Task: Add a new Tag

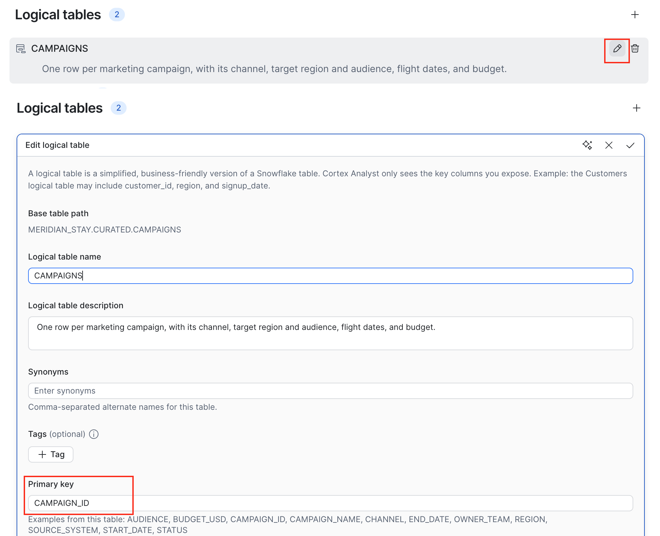Action: click(51, 454)
